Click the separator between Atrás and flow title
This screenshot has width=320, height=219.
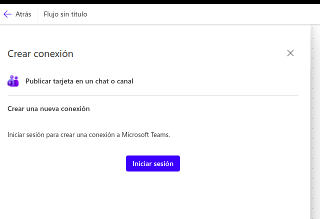[37, 14]
